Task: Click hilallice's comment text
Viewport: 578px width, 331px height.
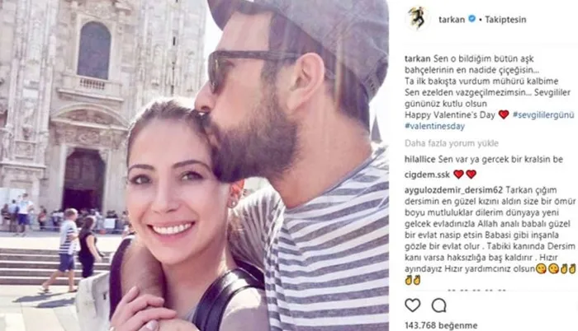Action: [x=500, y=160]
